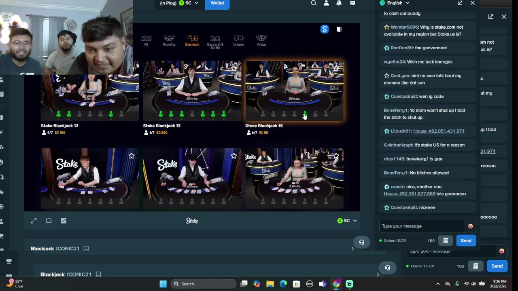Expand the SC dropdown below the game

(x=347, y=221)
